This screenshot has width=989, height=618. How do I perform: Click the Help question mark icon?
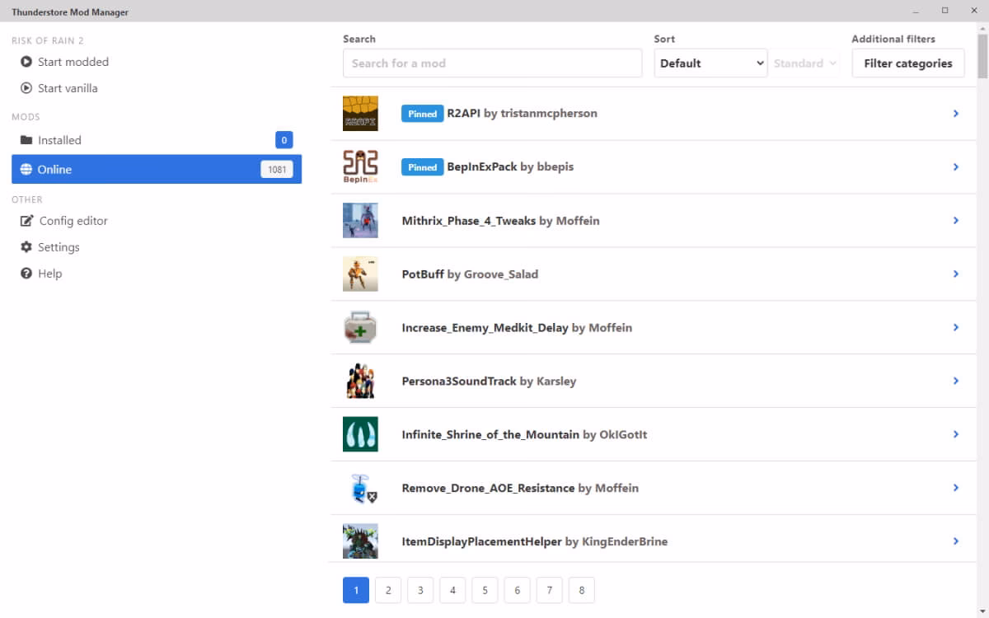26,274
